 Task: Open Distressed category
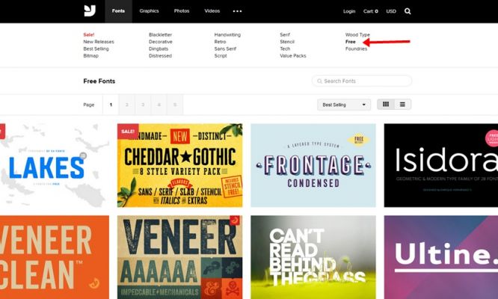tap(160, 55)
